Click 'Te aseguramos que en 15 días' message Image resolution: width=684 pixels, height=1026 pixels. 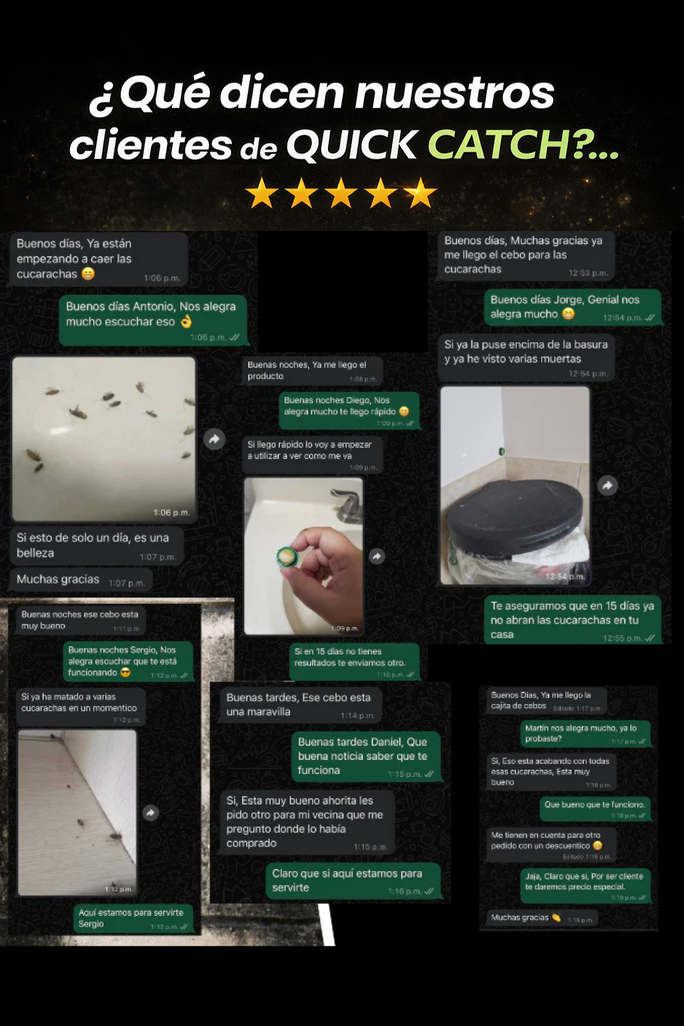pyautogui.click(x=573, y=620)
